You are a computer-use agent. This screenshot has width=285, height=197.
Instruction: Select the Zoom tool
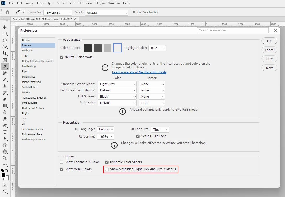(x=5, y=158)
